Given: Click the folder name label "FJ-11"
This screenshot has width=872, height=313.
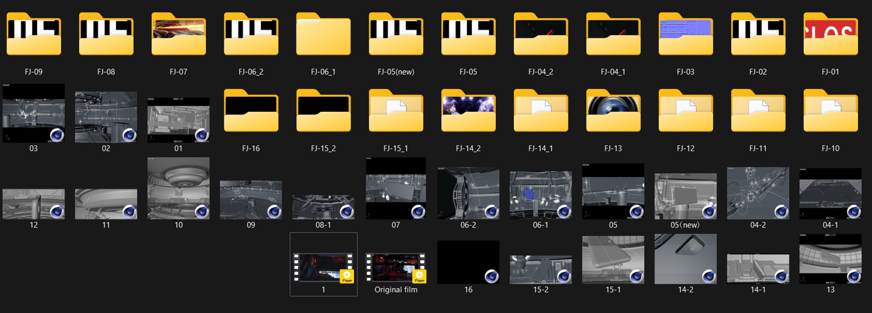Looking at the screenshot, I should [x=758, y=148].
